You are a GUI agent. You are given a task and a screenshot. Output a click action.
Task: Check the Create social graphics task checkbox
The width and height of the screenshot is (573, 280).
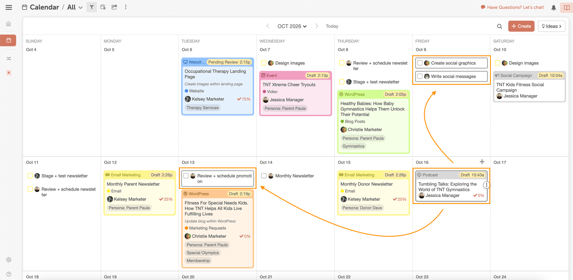[x=420, y=63]
